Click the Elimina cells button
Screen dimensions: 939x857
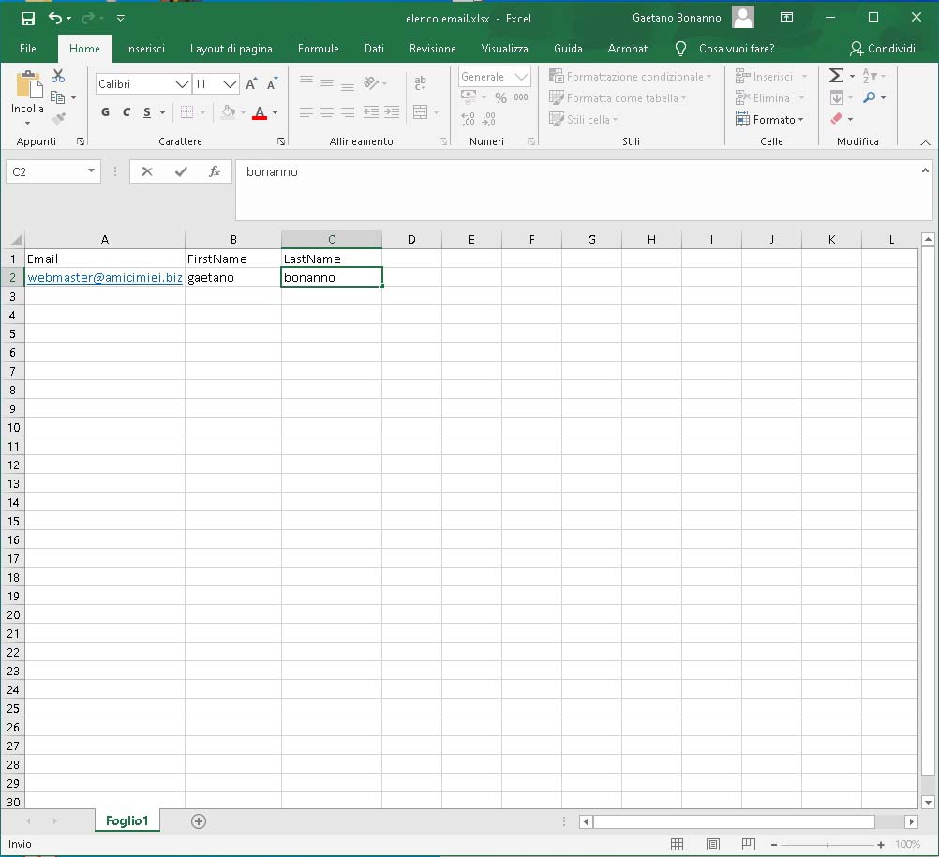[x=769, y=98]
